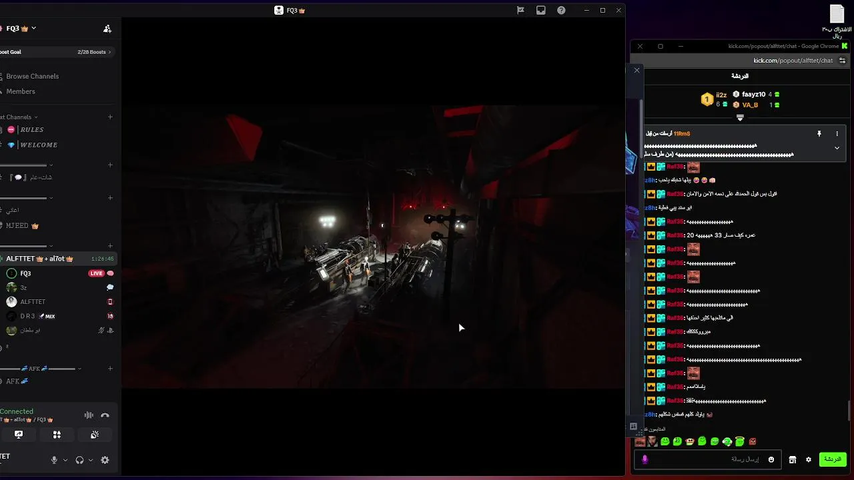Open the activities launcher button
854x480 pixels.
click(57, 435)
